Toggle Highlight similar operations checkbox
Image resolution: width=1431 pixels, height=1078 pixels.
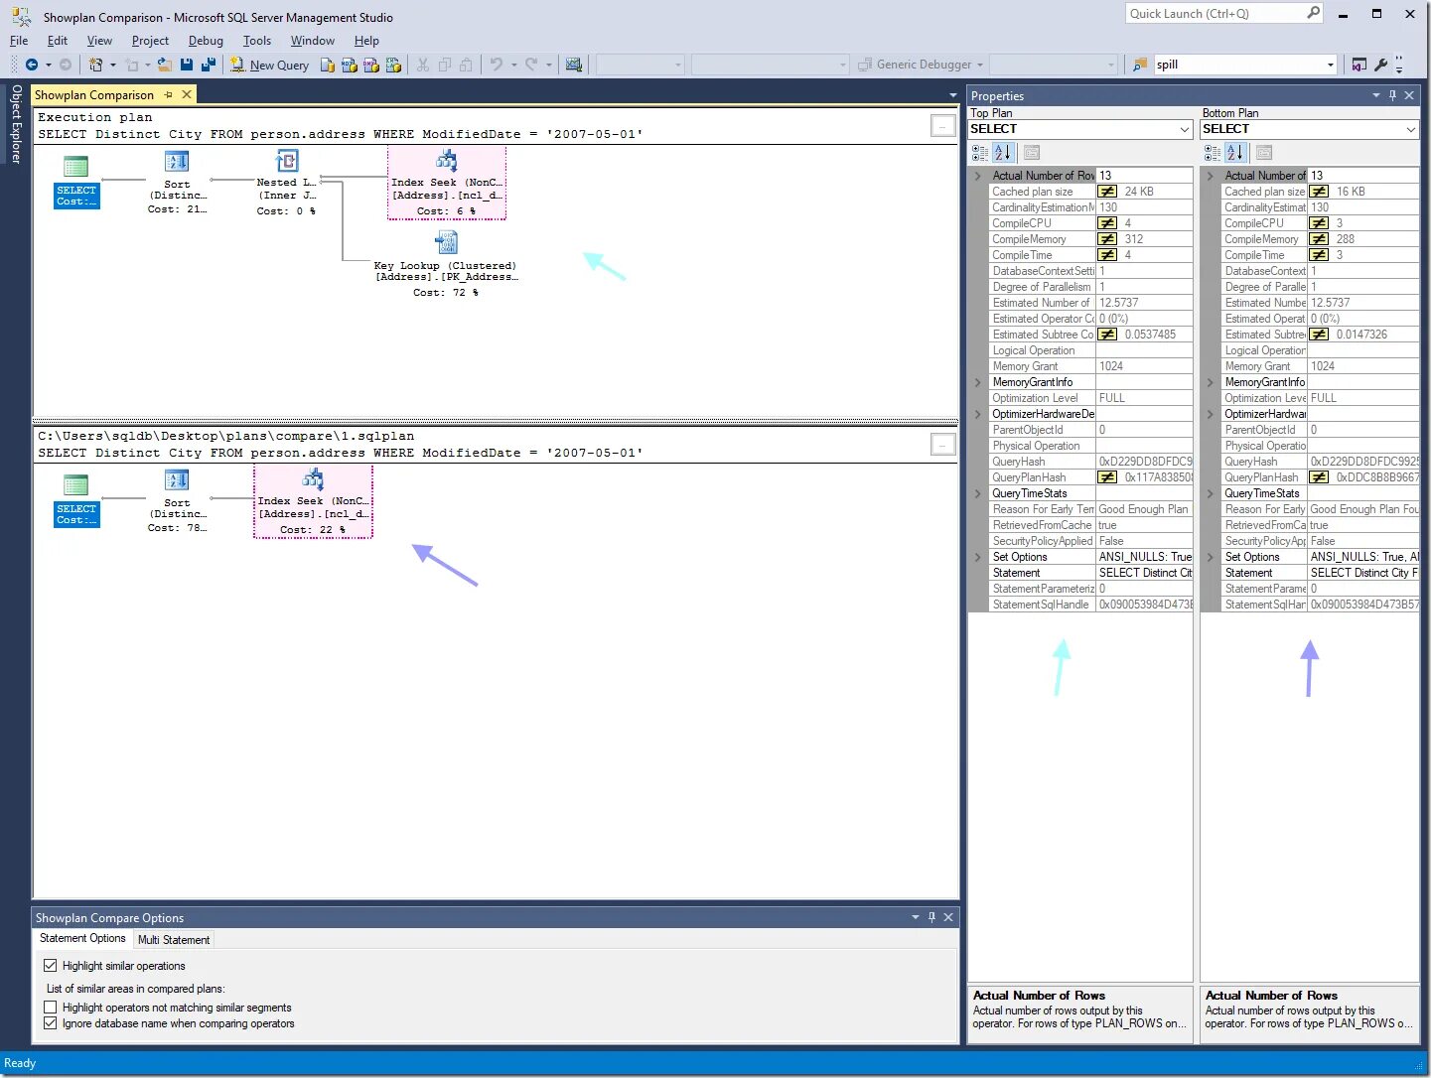point(51,965)
